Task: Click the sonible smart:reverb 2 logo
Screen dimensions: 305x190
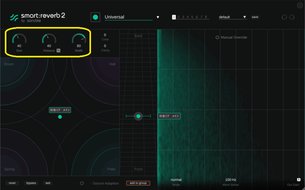Action: [37, 17]
